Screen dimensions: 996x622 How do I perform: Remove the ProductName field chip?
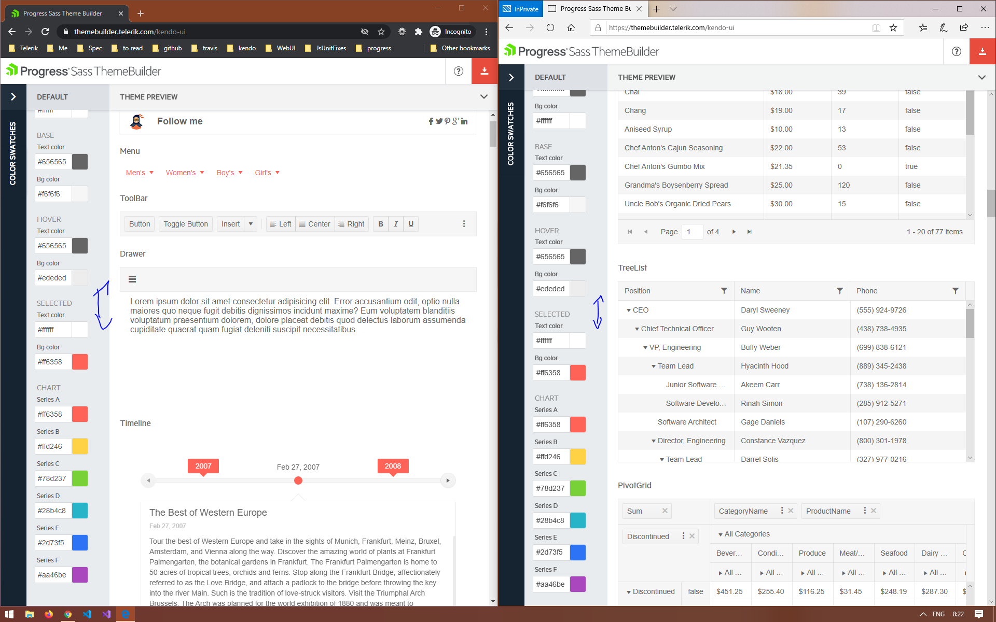pyautogui.click(x=874, y=511)
